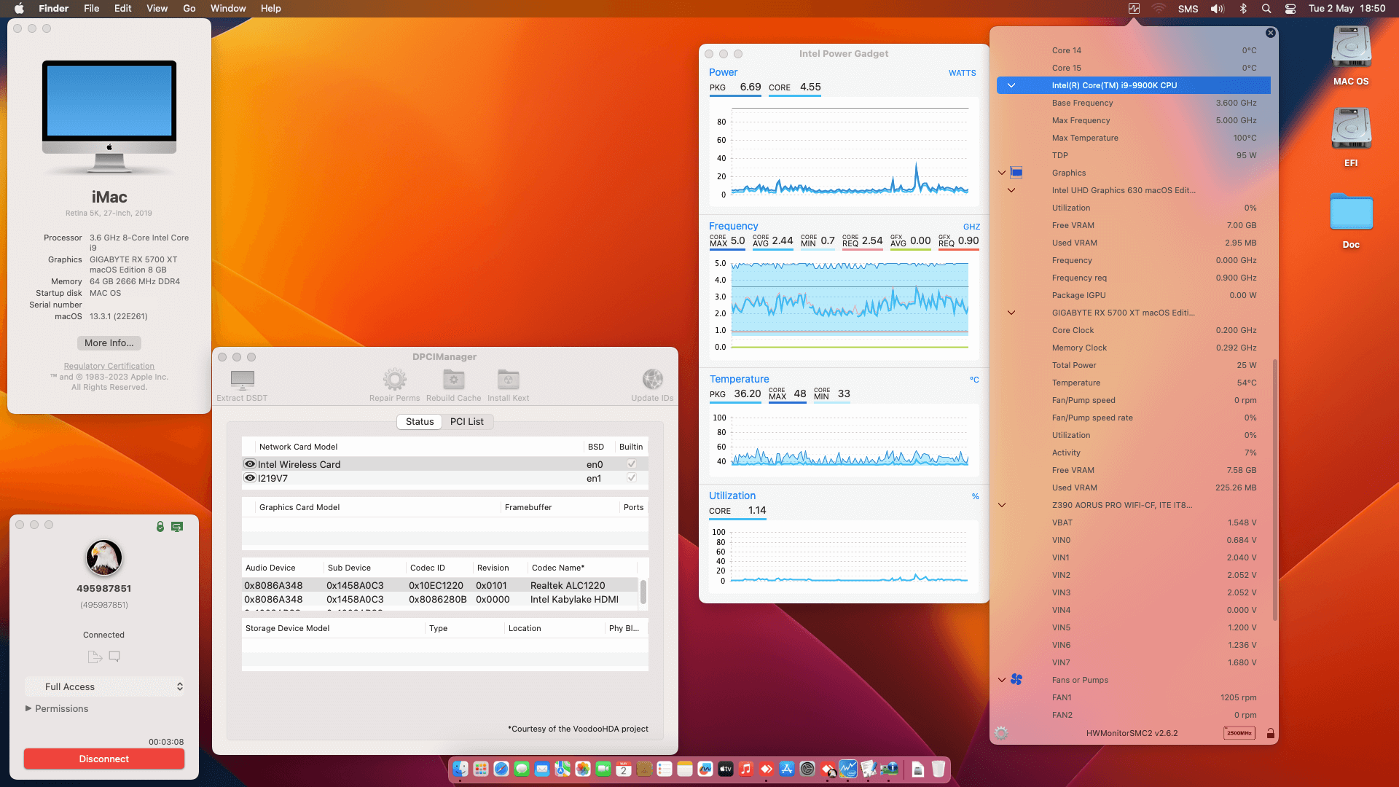Expand Permissions disclosure triangle in AnyDesk
The image size is (1399, 787).
coord(28,708)
